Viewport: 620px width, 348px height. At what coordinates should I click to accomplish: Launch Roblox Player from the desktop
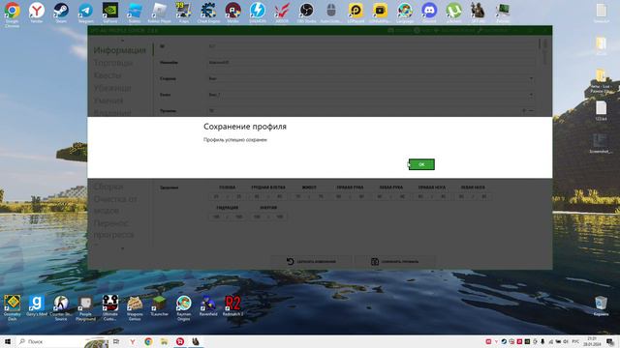coord(159,13)
